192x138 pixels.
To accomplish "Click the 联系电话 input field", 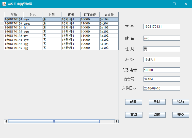I will (x=162, y=70).
